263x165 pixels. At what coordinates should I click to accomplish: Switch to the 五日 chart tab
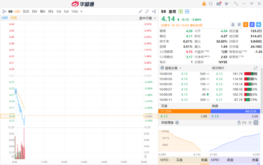tap(26, 12)
